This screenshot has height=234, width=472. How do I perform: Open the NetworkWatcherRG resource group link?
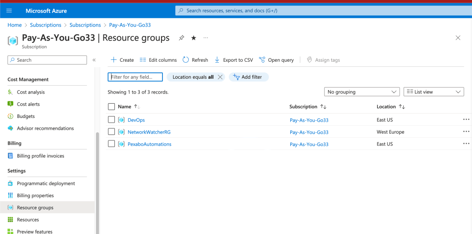click(x=149, y=132)
